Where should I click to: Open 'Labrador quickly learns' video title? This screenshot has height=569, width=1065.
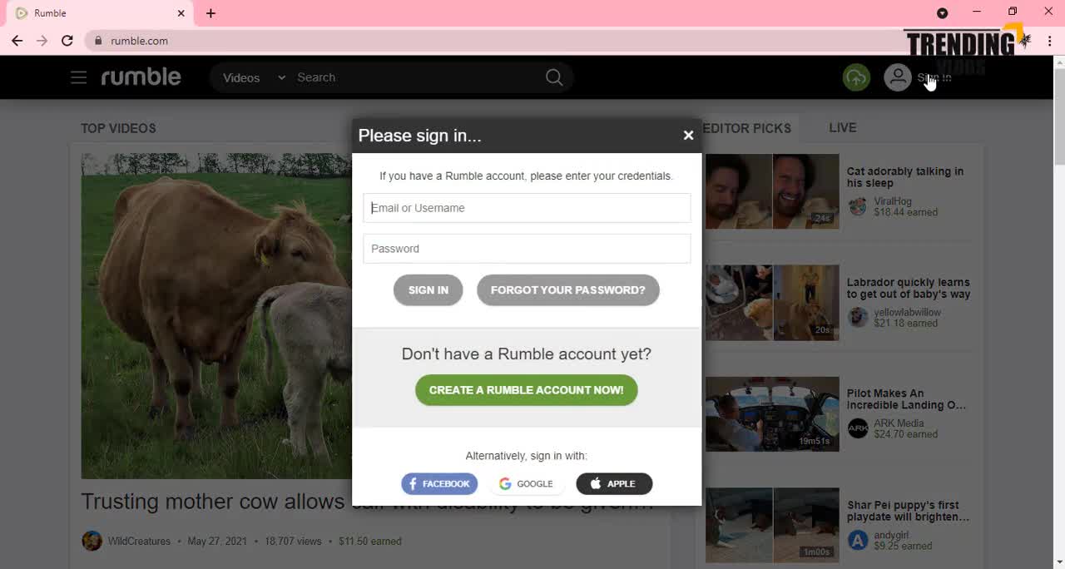(909, 288)
